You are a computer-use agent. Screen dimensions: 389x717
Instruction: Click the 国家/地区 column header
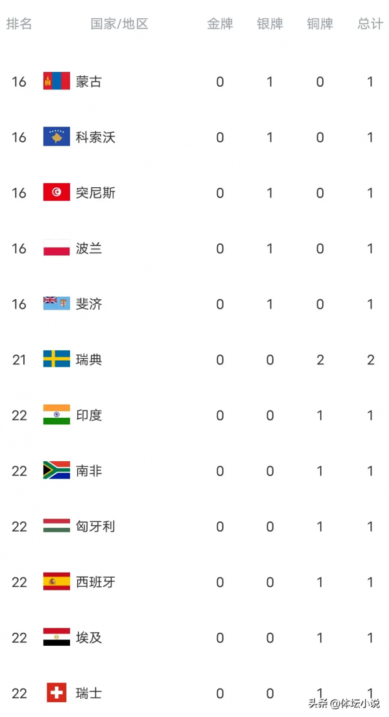119,24
